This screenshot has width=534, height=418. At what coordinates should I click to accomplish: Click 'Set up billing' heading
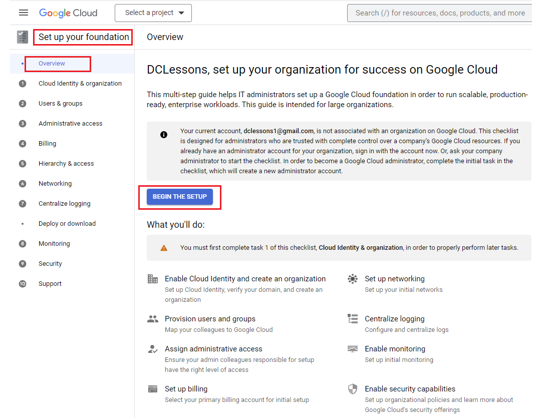(x=186, y=389)
